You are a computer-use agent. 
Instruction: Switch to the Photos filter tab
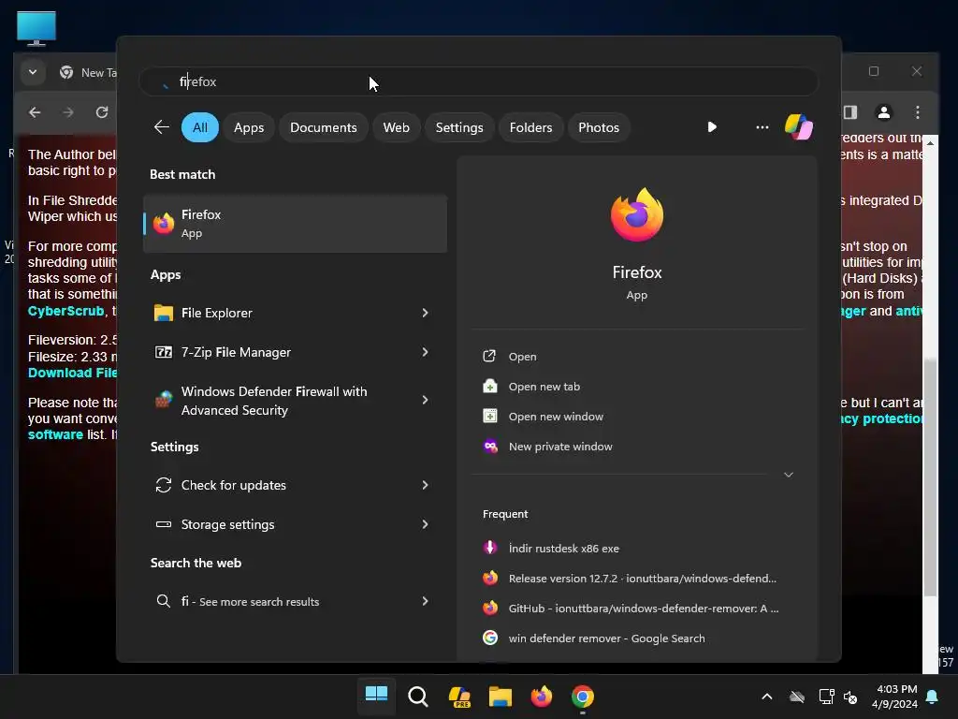tap(599, 127)
